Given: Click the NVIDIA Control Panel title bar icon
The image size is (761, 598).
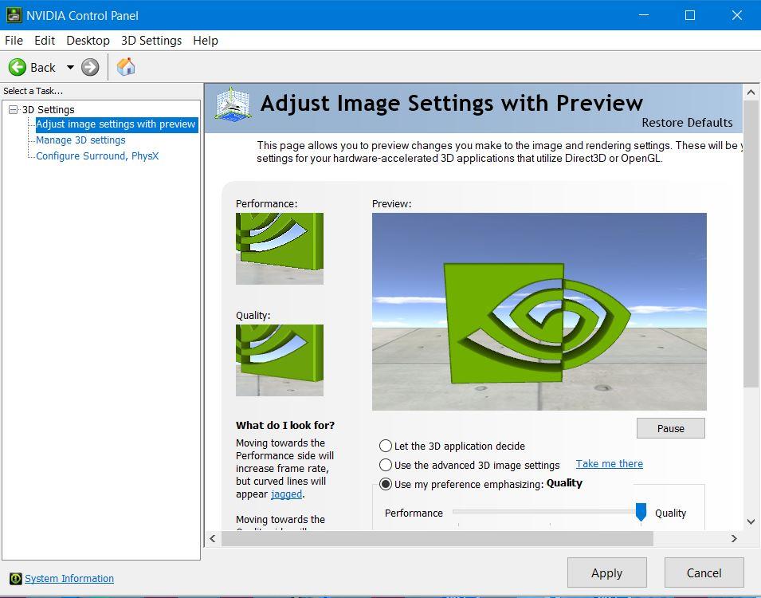Looking at the screenshot, I should (14, 15).
